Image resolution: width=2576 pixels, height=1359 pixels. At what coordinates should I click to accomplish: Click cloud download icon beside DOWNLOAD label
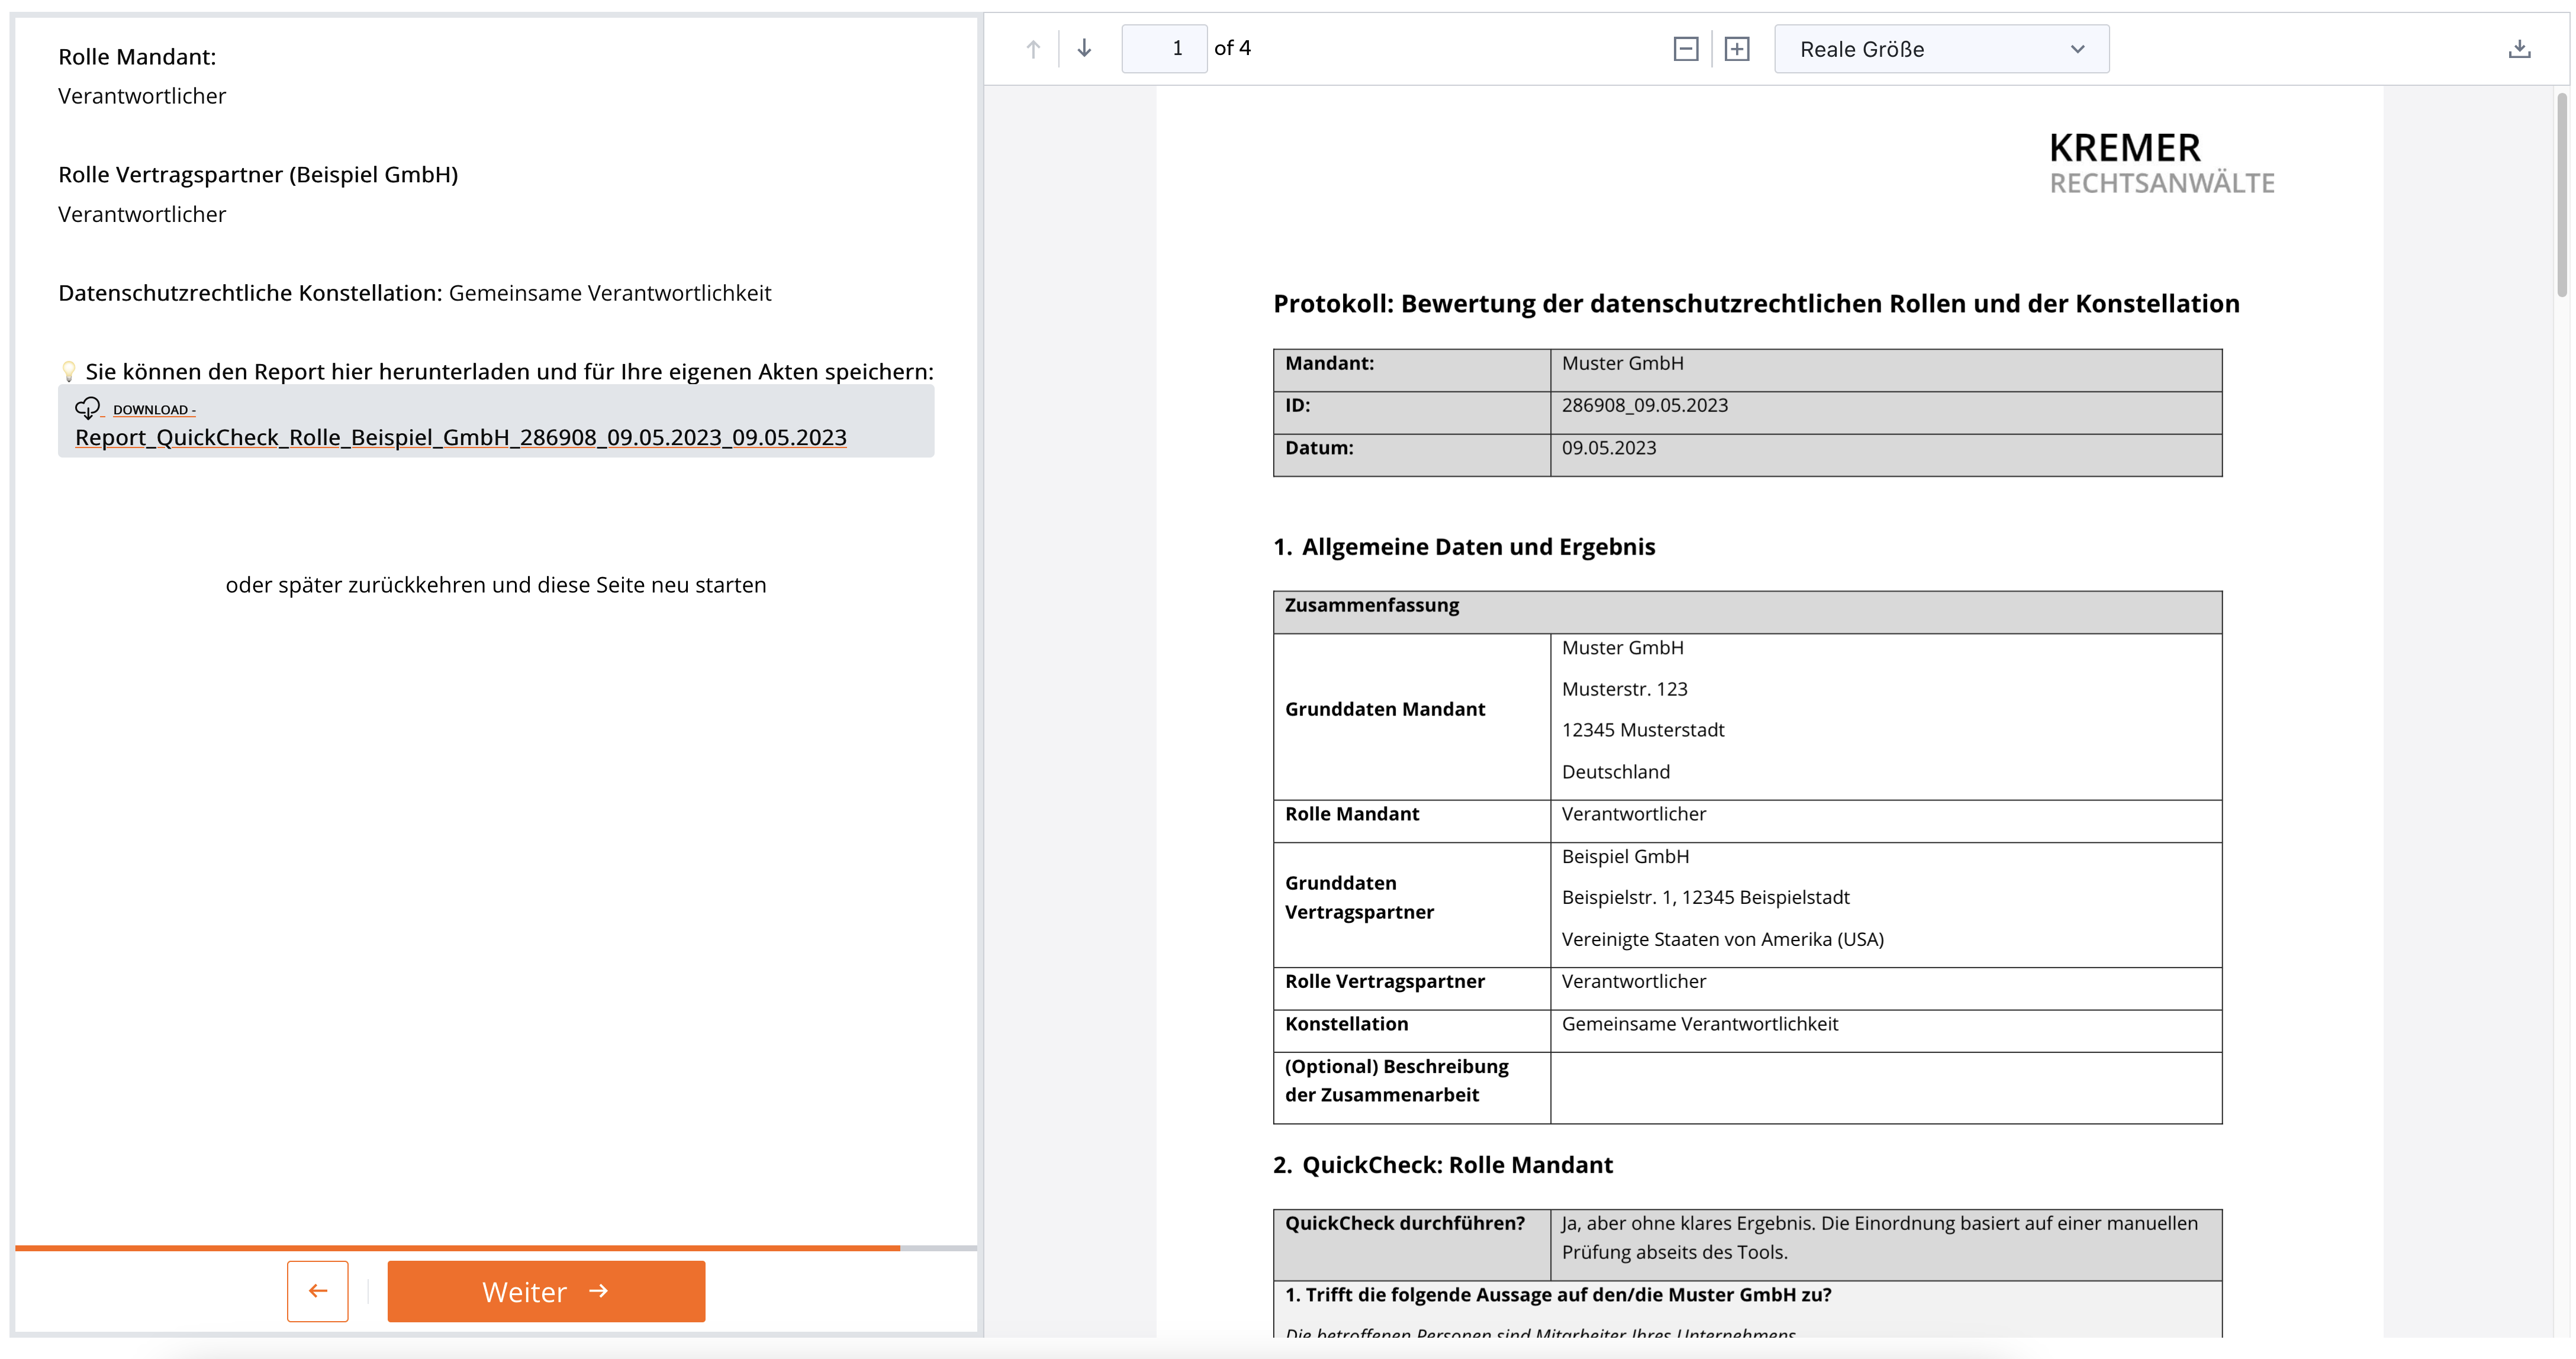[88, 408]
